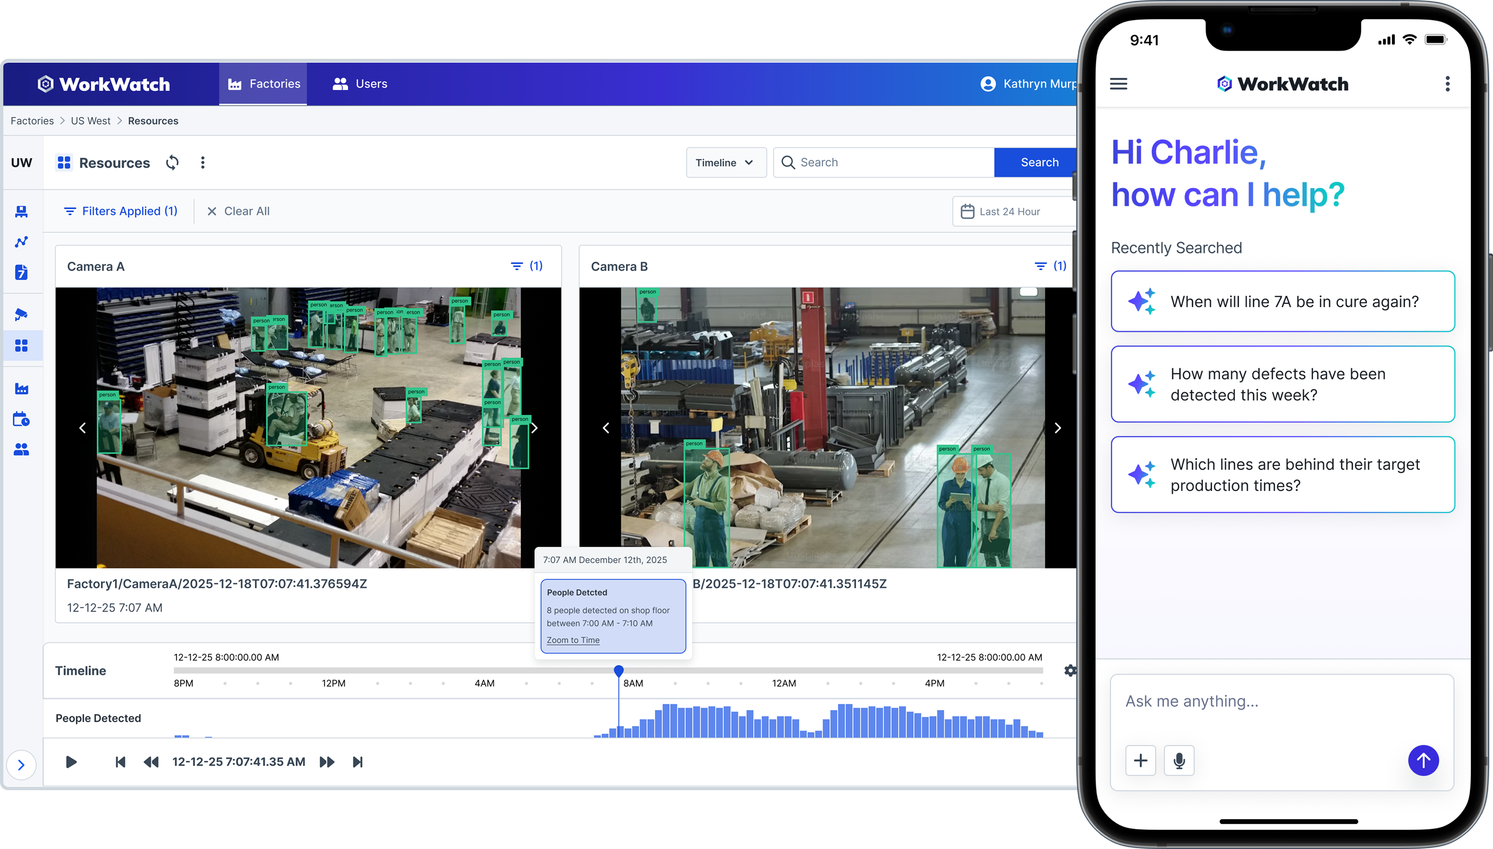Open the hamburger menu in the phone app
Viewport: 1493px width, 849px height.
tap(1118, 84)
